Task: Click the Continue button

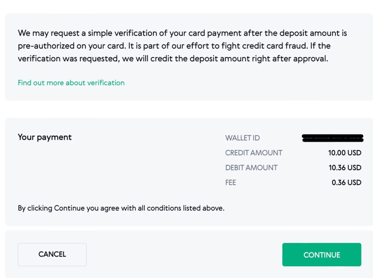Action: pyautogui.click(x=322, y=255)
